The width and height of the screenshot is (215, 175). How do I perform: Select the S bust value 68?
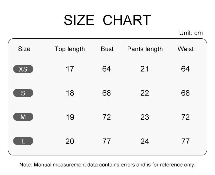coord(106,93)
